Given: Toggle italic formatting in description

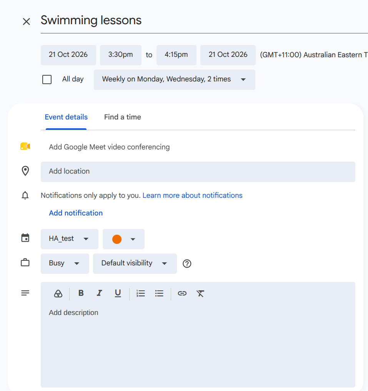Looking at the screenshot, I should coord(99,293).
